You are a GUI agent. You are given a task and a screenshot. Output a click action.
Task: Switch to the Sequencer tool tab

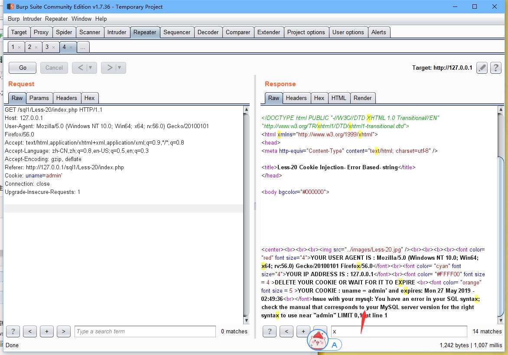(177, 32)
